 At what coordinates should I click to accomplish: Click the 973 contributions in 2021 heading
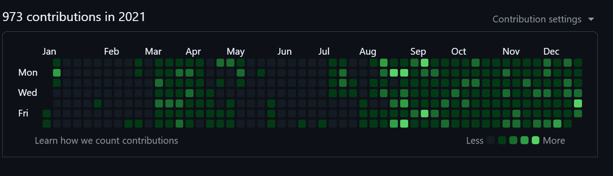[x=74, y=17]
